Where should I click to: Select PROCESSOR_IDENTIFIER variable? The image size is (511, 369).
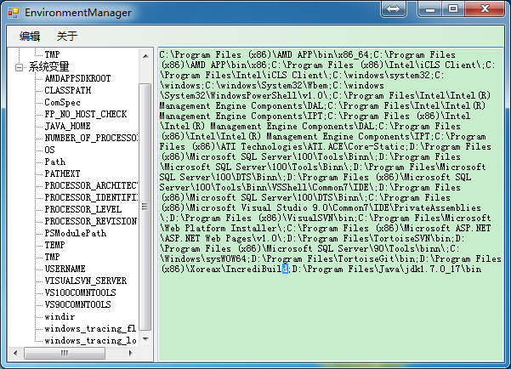click(x=91, y=197)
